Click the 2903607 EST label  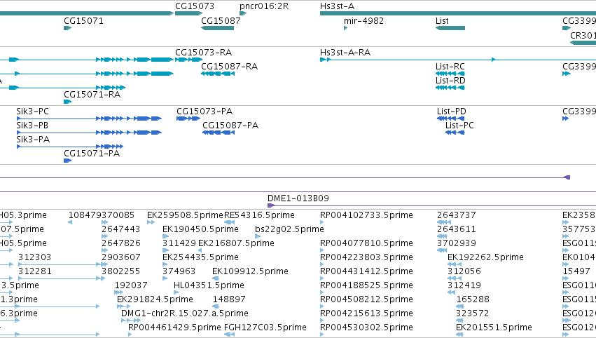(121, 257)
